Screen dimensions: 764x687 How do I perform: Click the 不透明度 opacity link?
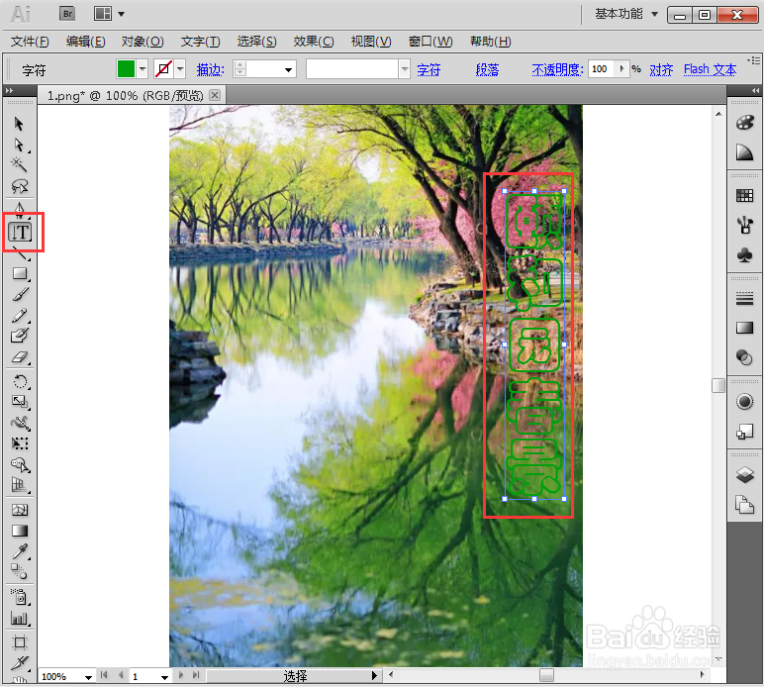(557, 70)
